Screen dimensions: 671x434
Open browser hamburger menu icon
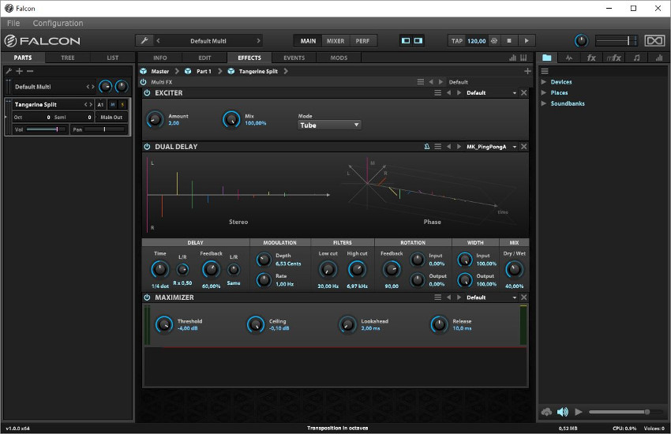[x=545, y=71]
